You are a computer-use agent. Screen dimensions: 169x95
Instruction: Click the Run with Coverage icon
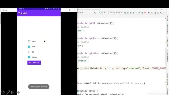(x=136, y=13)
